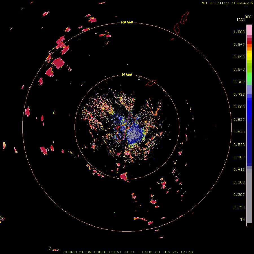Click the 0.573 legend value
The image size is (254, 254).
(x=239, y=132)
